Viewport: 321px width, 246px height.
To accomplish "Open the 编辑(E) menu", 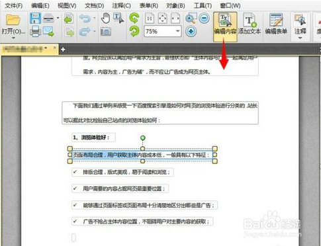I will (x=40, y=5).
